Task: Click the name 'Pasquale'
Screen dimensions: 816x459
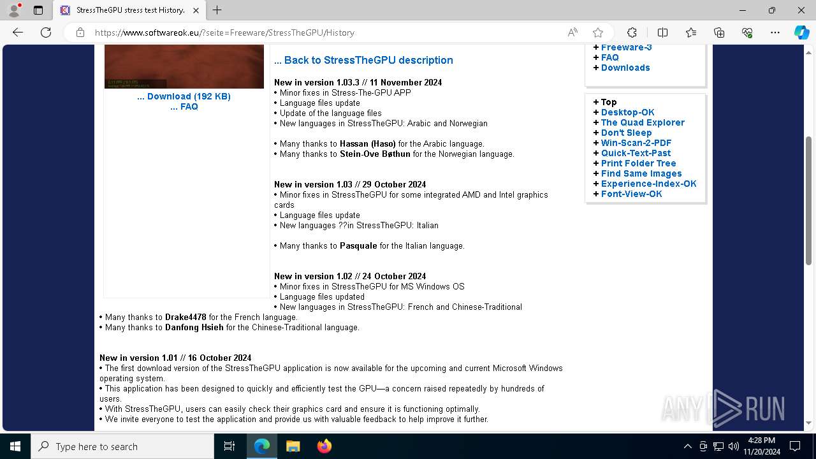Action: pos(358,245)
